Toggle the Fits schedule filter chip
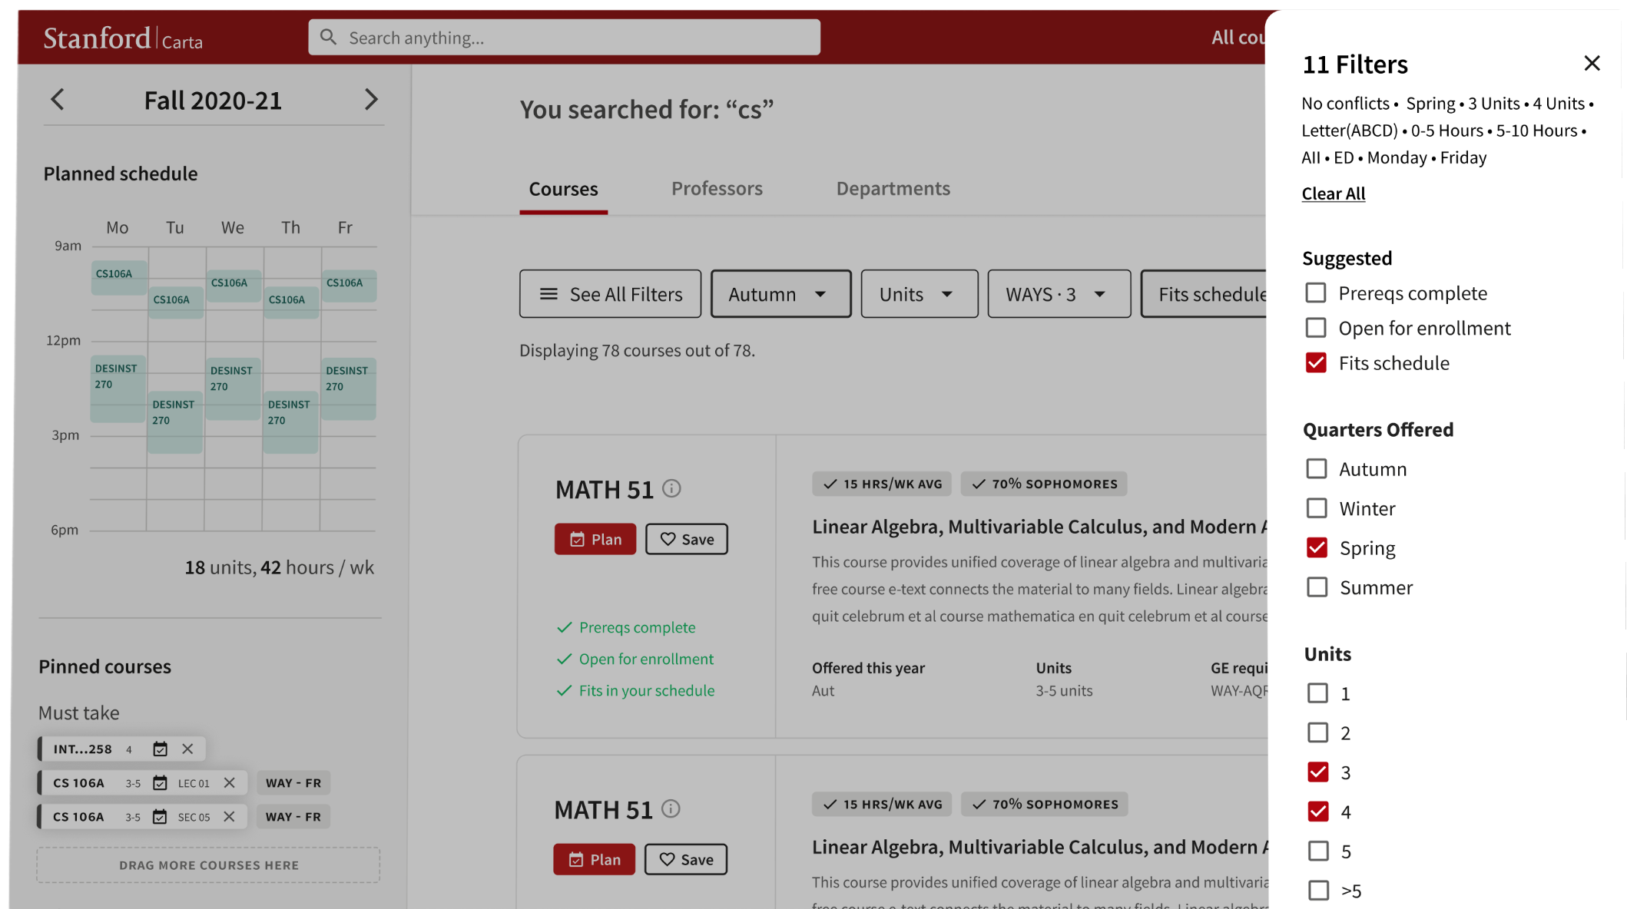This screenshot has height=909, width=1627. click(1204, 294)
